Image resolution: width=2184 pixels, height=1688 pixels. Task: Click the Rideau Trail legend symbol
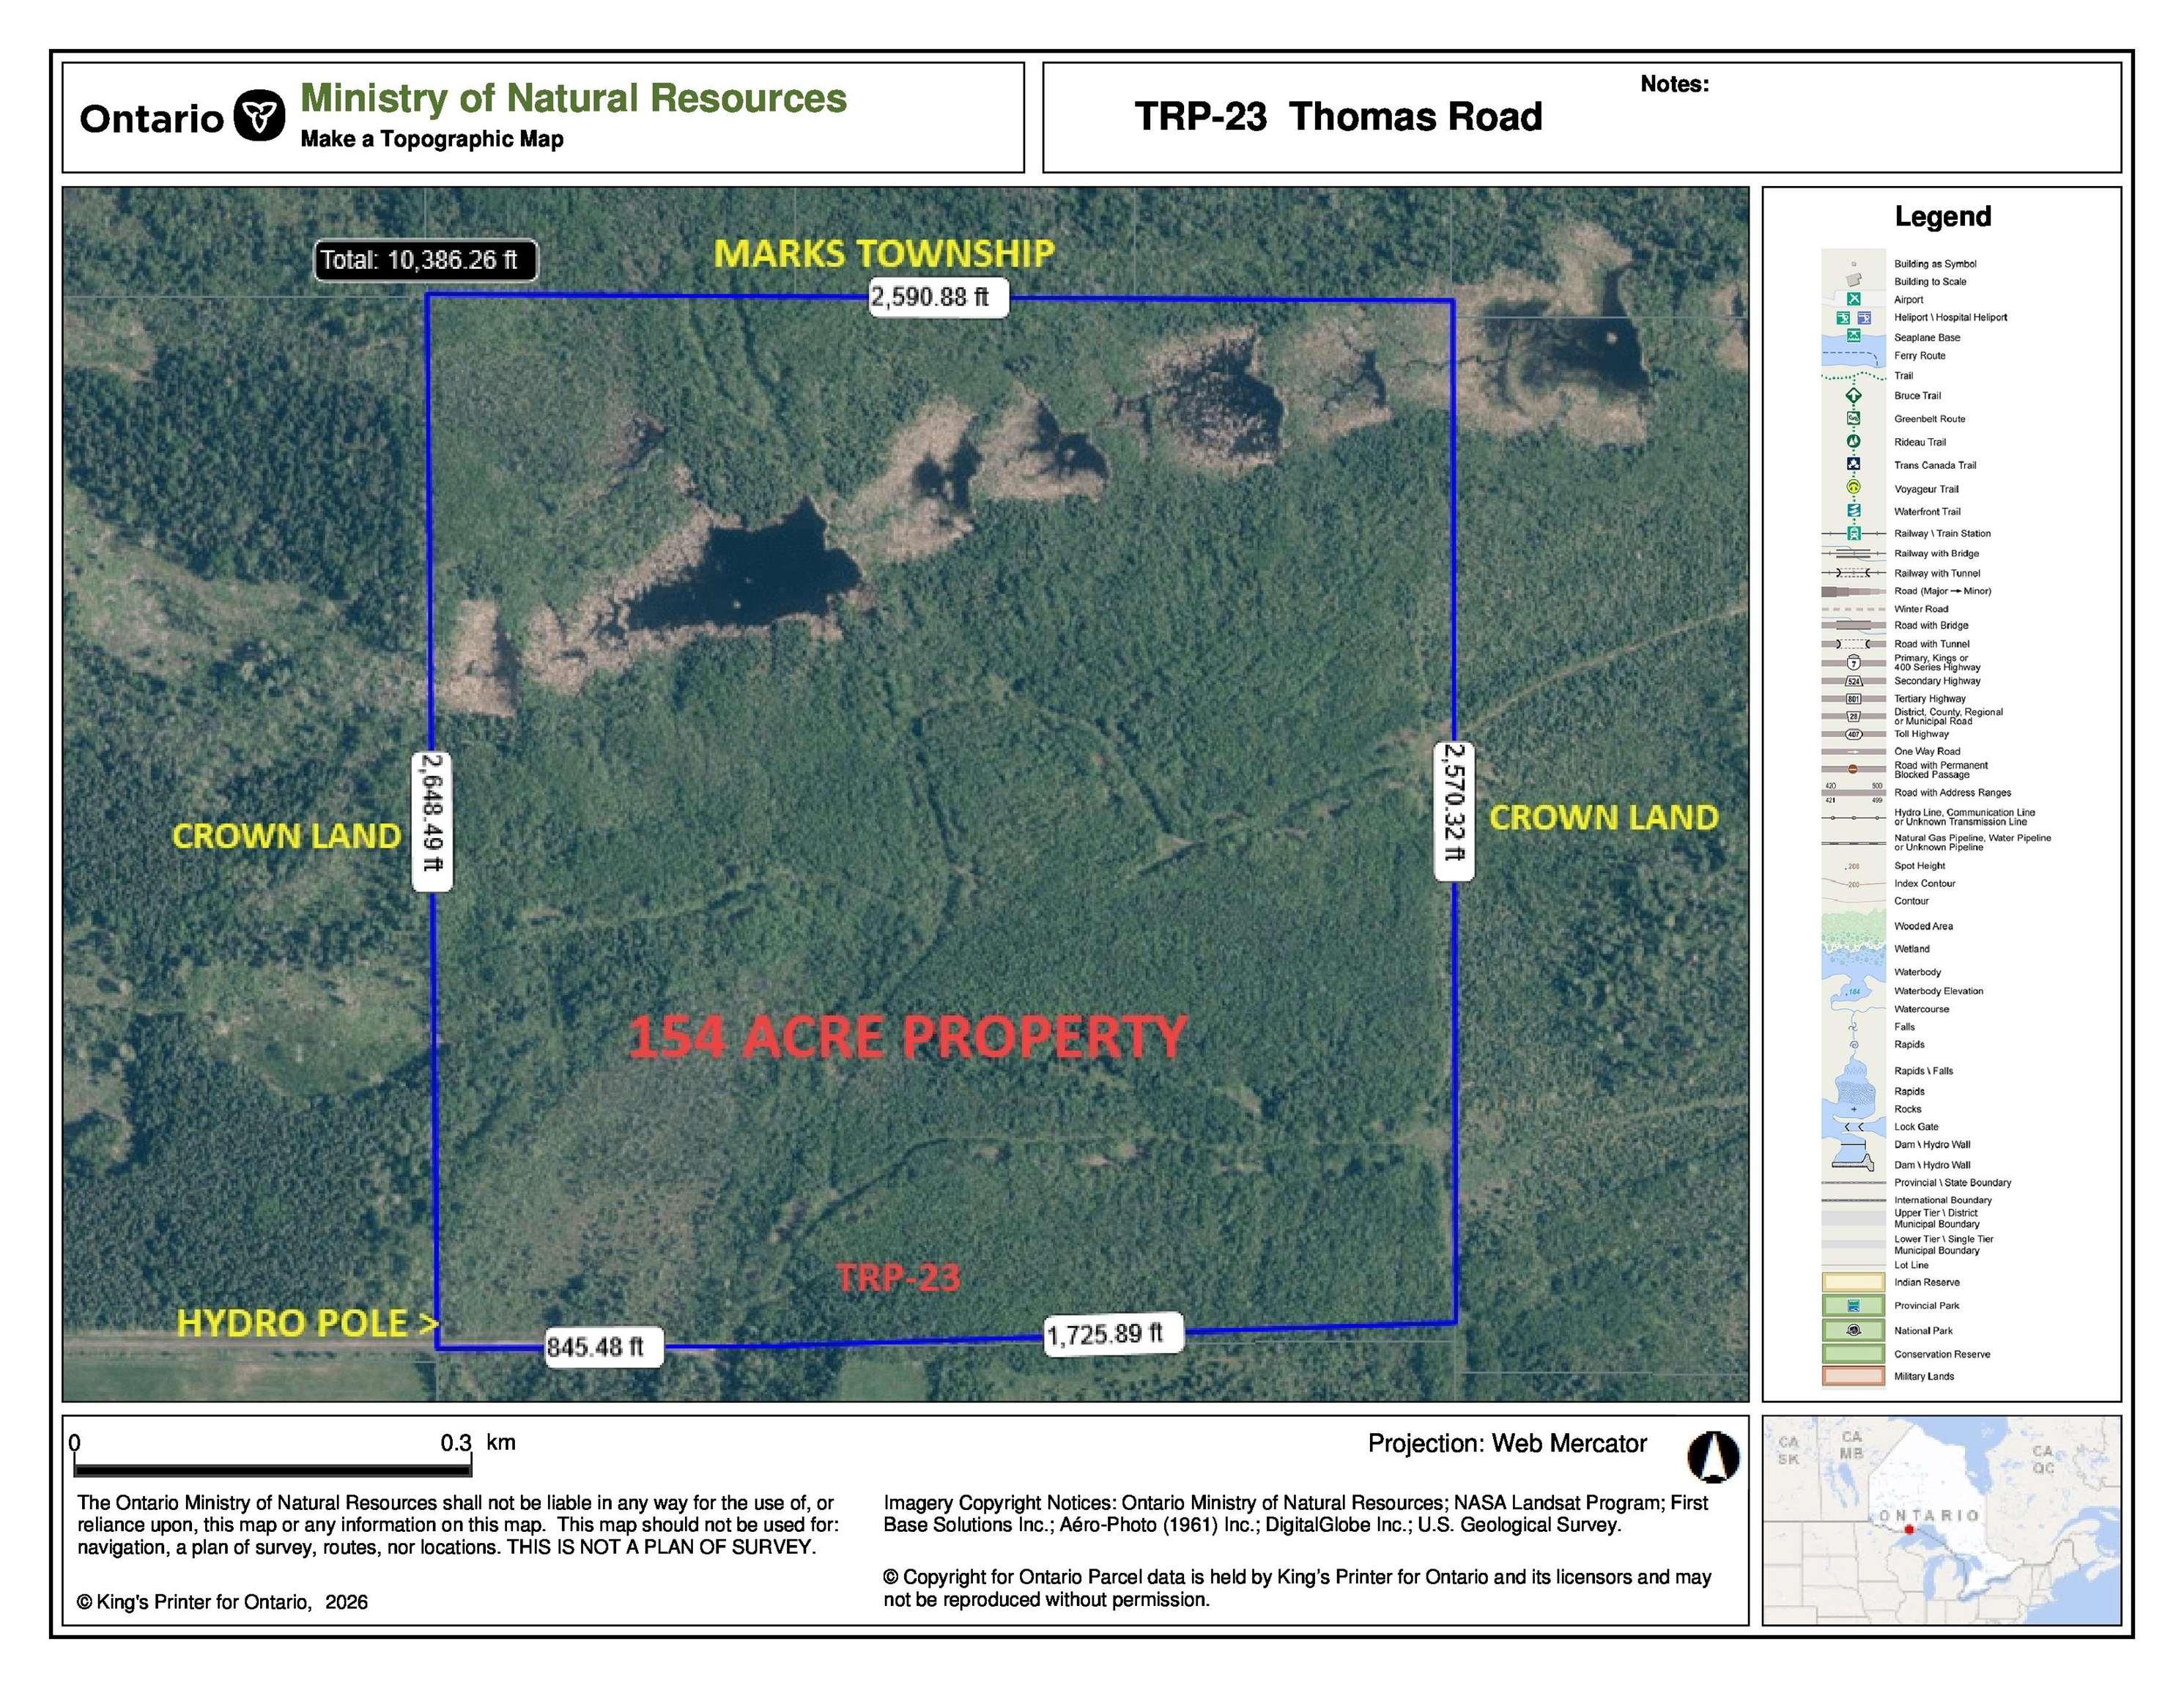[1854, 441]
